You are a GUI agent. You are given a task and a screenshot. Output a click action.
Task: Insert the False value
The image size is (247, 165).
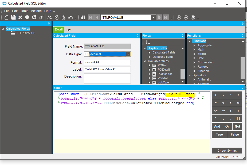coord(235,135)
